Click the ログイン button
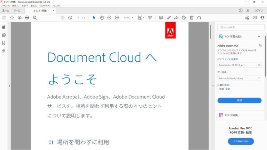Screen dimensions: 267x150 258,11
